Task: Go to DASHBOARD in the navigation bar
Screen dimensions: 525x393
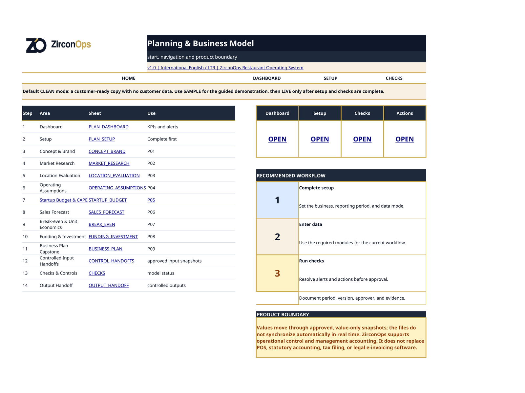Action: [267, 78]
